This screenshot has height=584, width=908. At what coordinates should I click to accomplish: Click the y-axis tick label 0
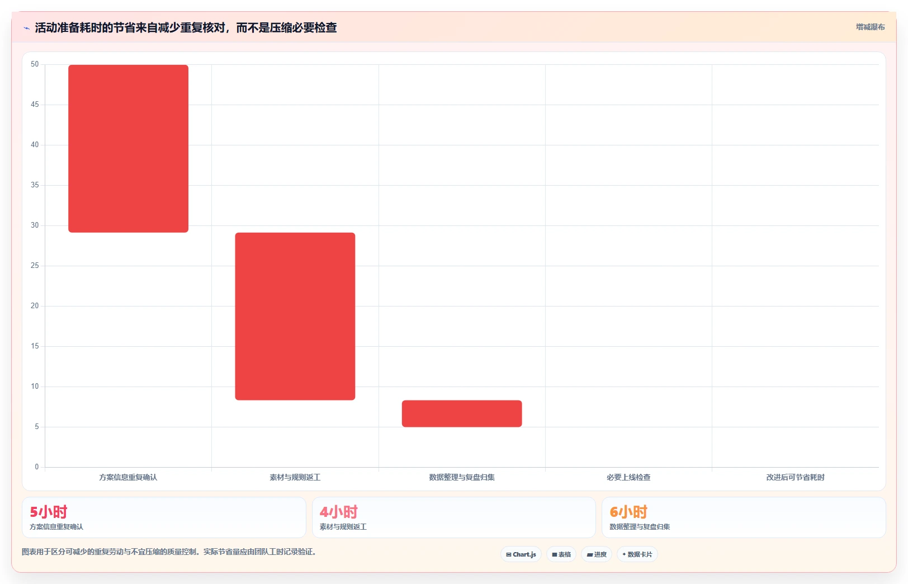click(x=37, y=467)
